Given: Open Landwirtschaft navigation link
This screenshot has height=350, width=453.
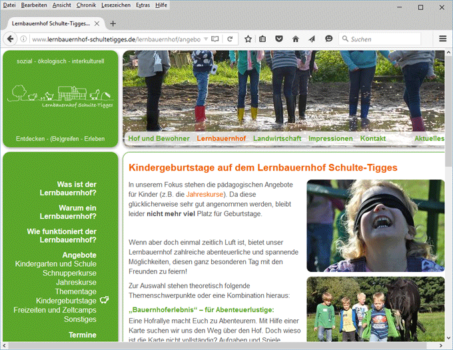Looking at the screenshot, I should tap(277, 139).
